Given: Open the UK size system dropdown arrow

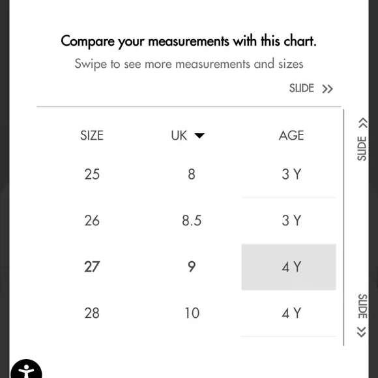Looking at the screenshot, I should pyautogui.click(x=199, y=136).
